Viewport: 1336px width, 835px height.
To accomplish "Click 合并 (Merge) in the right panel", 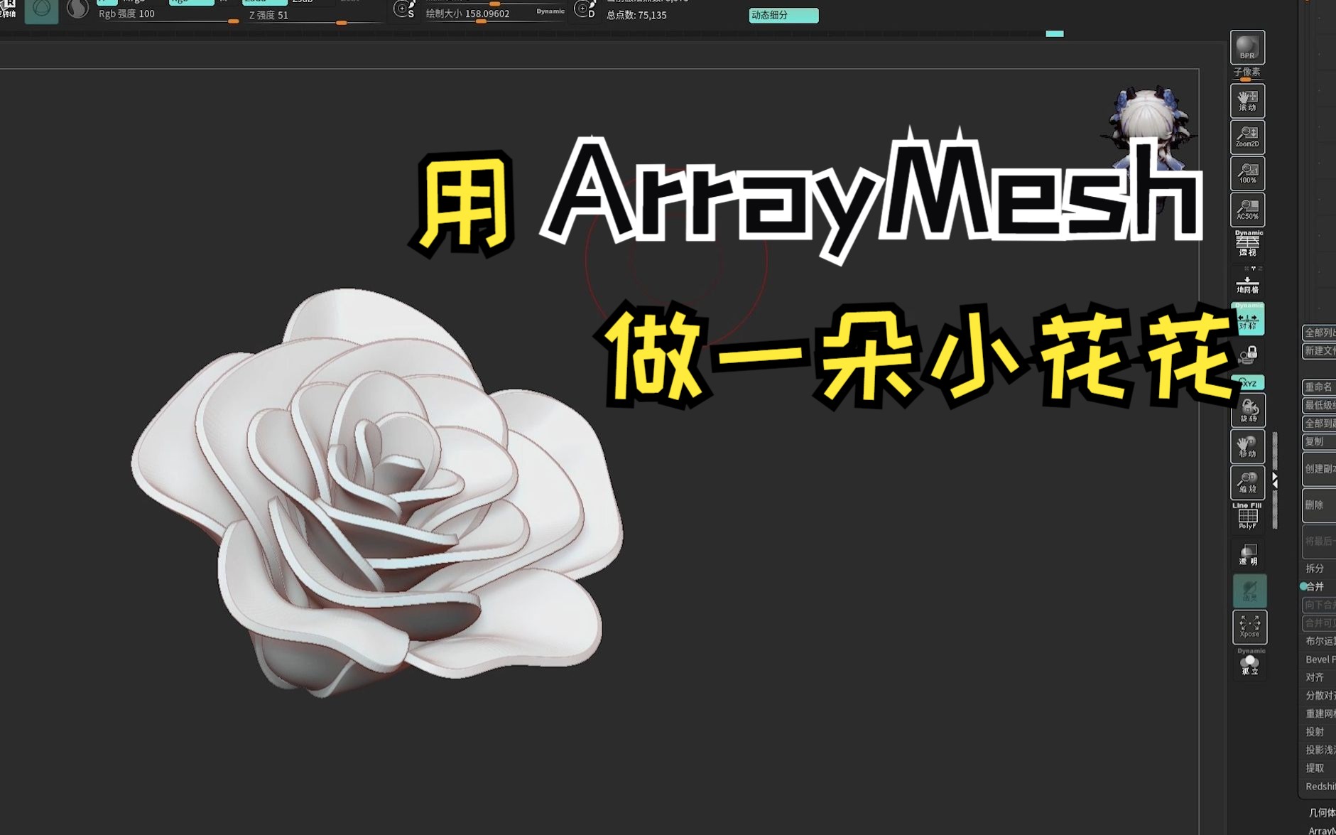I will tap(1316, 586).
